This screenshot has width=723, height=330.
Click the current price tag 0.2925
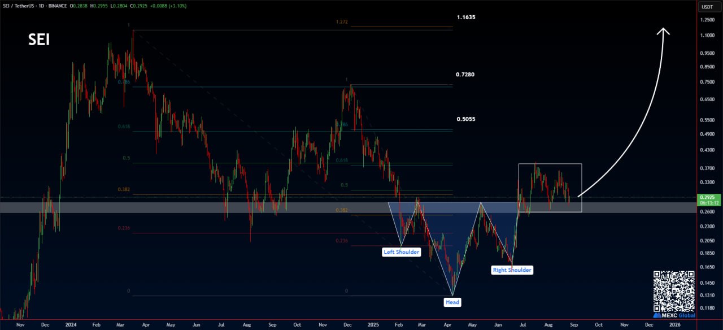(x=706, y=197)
